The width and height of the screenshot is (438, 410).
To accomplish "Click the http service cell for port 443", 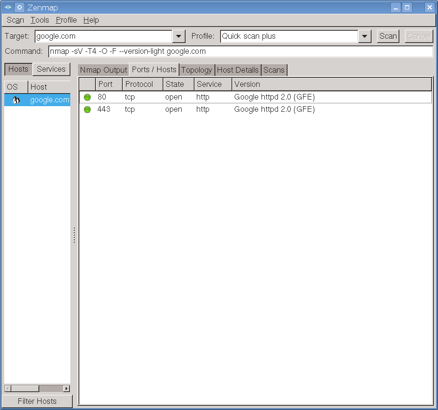I will point(203,109).
